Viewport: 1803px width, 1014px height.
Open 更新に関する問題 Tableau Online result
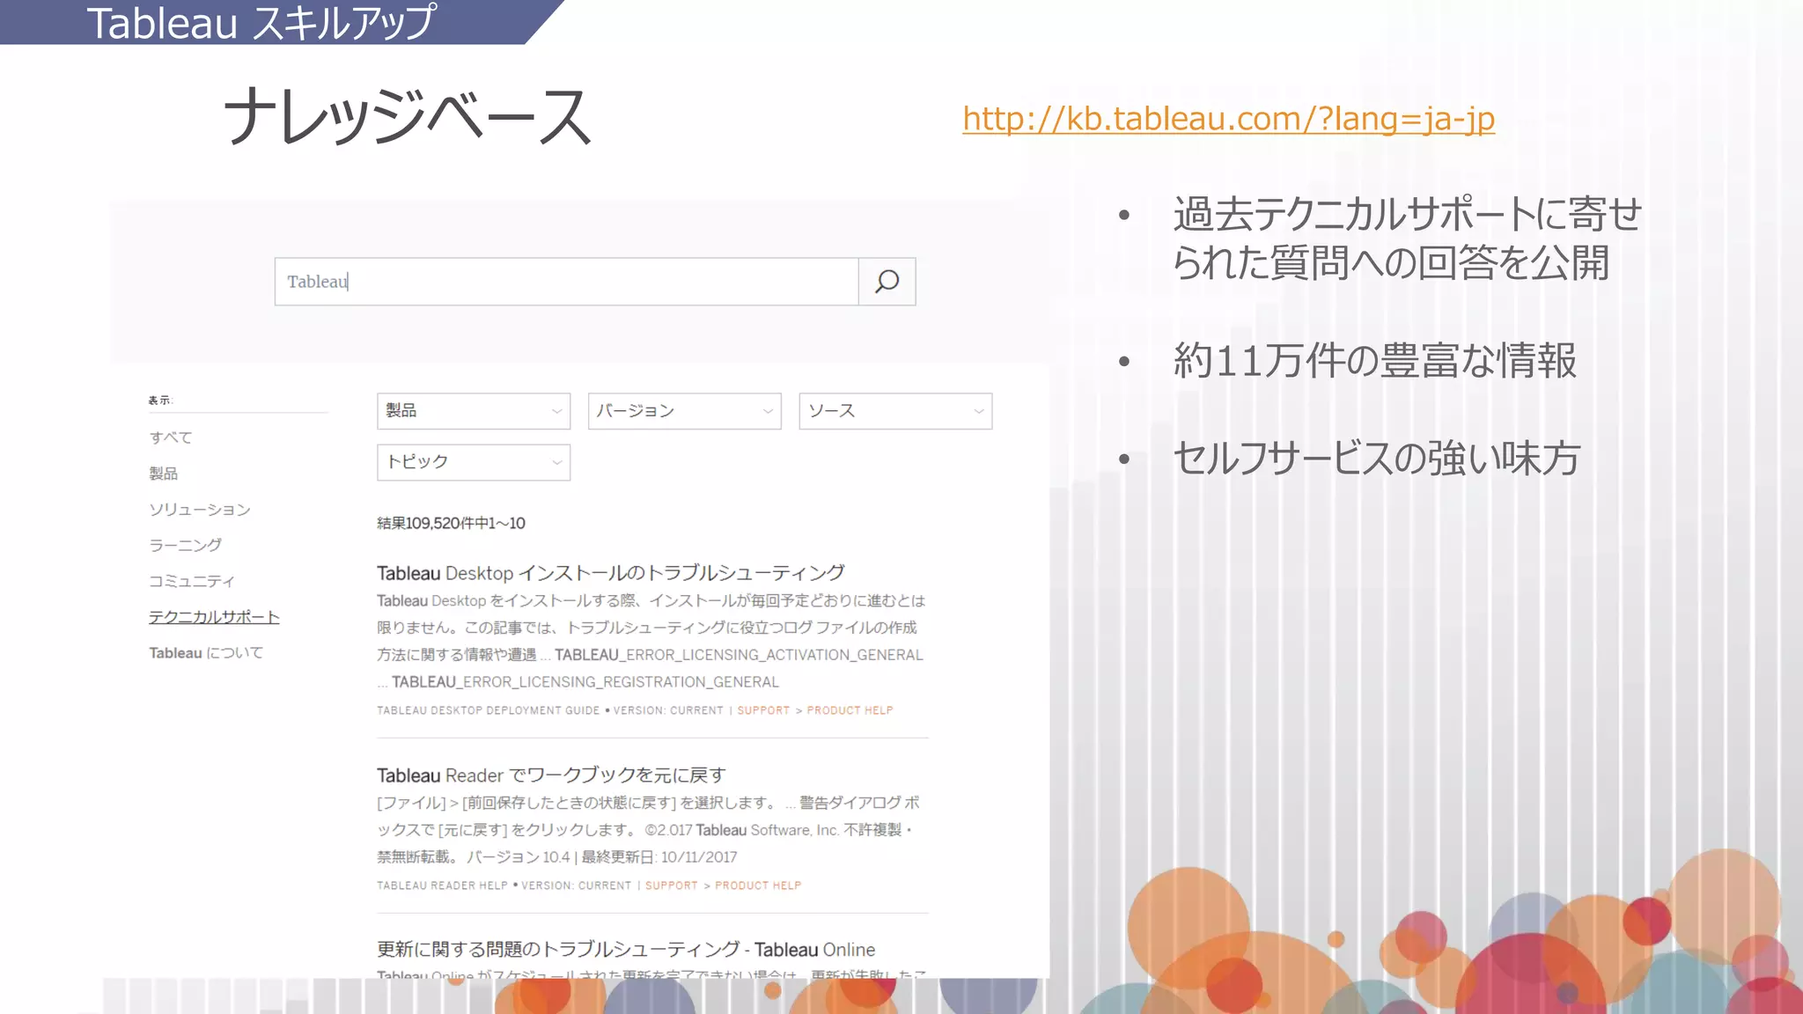click(x=626, y=950)
